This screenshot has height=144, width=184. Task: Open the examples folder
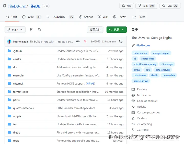(19, 75)
